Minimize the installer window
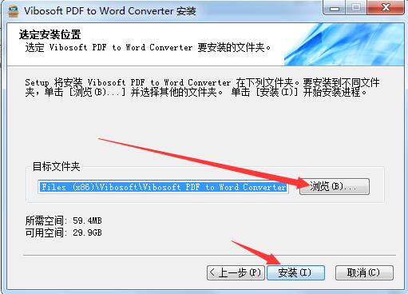Screen dimensions: 408x294 (335, 8)
